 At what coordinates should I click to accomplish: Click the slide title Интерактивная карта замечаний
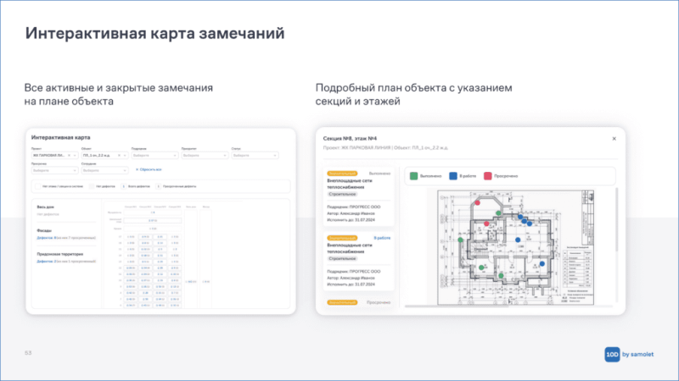154,33
